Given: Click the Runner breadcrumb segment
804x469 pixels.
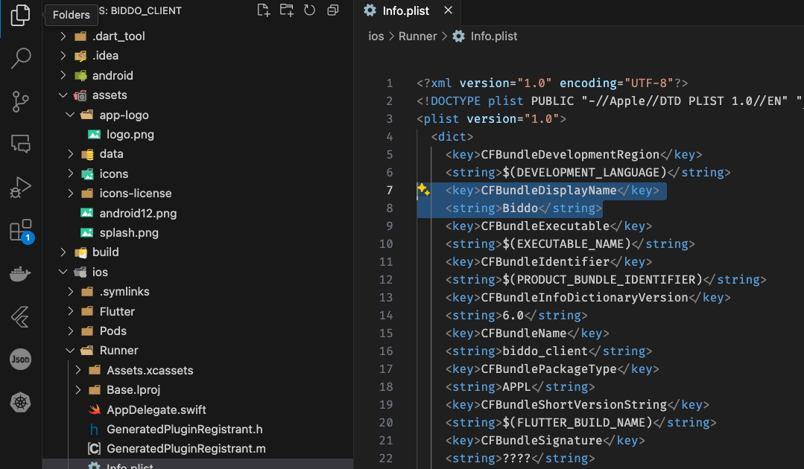Looking at the screenshot, I should point(417,36).
